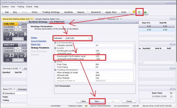Close the Advanced Dealing Rates tab
The image size is (177, 108).
tap(32, 19)
